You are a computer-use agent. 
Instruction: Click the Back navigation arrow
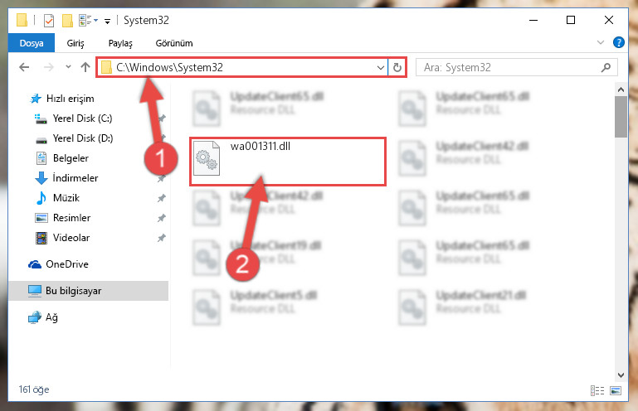tap(24, 67)
